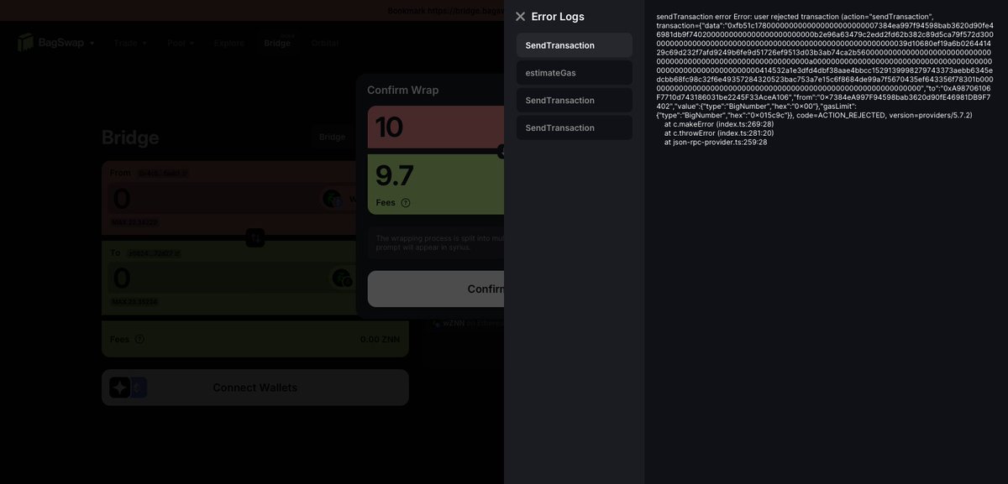Swap From and To direction arrows

click(x=255, y=238)
